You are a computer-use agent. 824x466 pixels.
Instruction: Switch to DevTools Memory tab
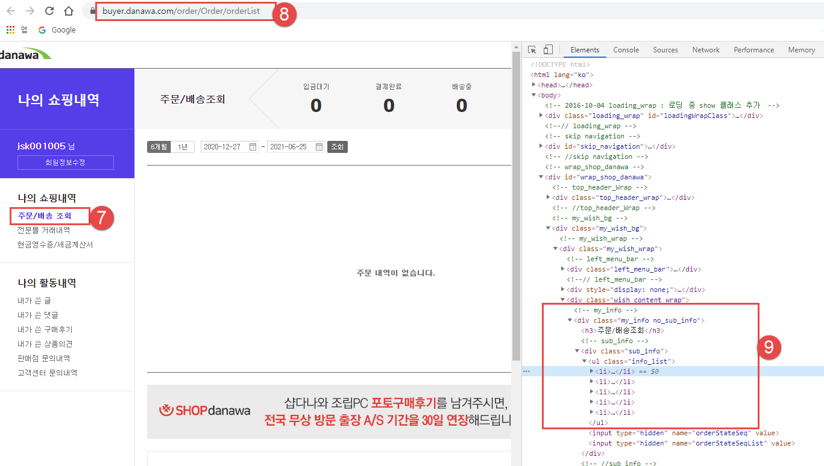pos(801,50)
